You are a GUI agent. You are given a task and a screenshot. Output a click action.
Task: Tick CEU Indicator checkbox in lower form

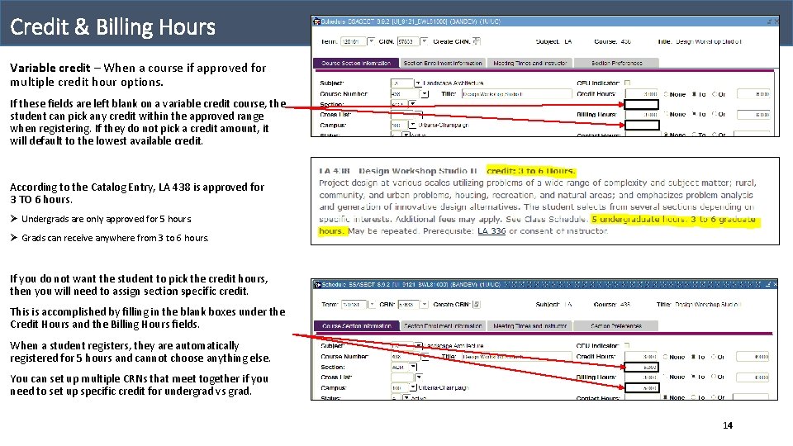coord(627,346)
